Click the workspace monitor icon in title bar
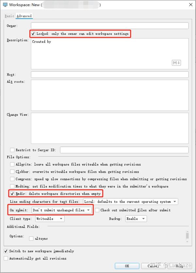Viewport: 196px width, 273px height. click(x=5, y=5)
